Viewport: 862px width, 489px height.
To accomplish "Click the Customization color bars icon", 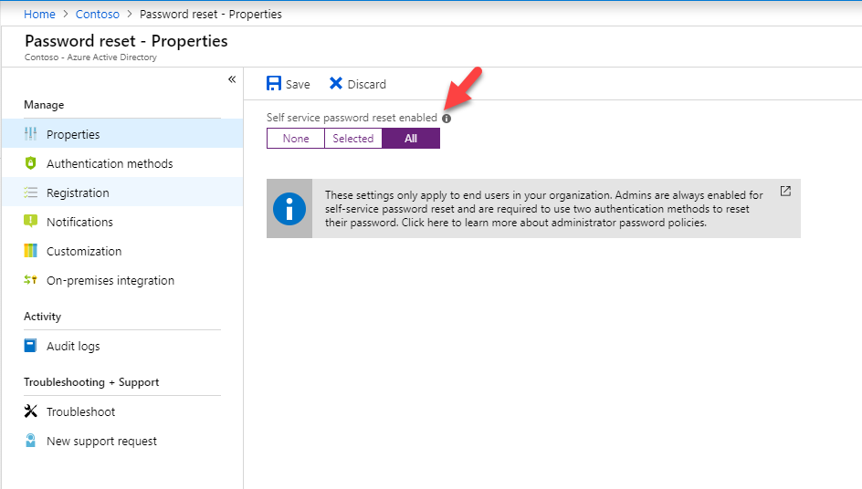I will (x=31, y=251).
